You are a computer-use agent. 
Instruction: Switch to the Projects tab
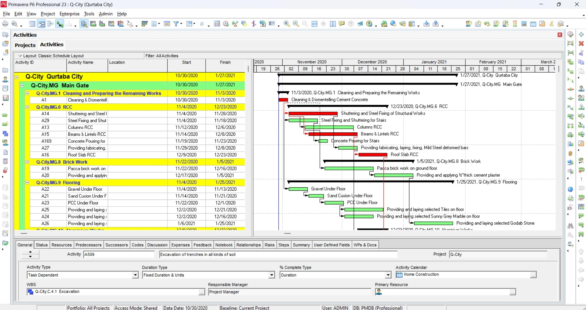[x=25, y=45]
